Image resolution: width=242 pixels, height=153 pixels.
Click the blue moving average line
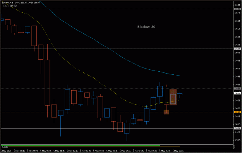[x=110, y=49]
